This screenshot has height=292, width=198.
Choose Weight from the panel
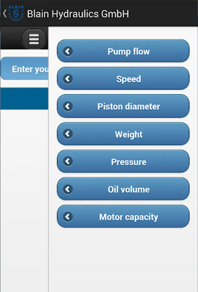123,134
